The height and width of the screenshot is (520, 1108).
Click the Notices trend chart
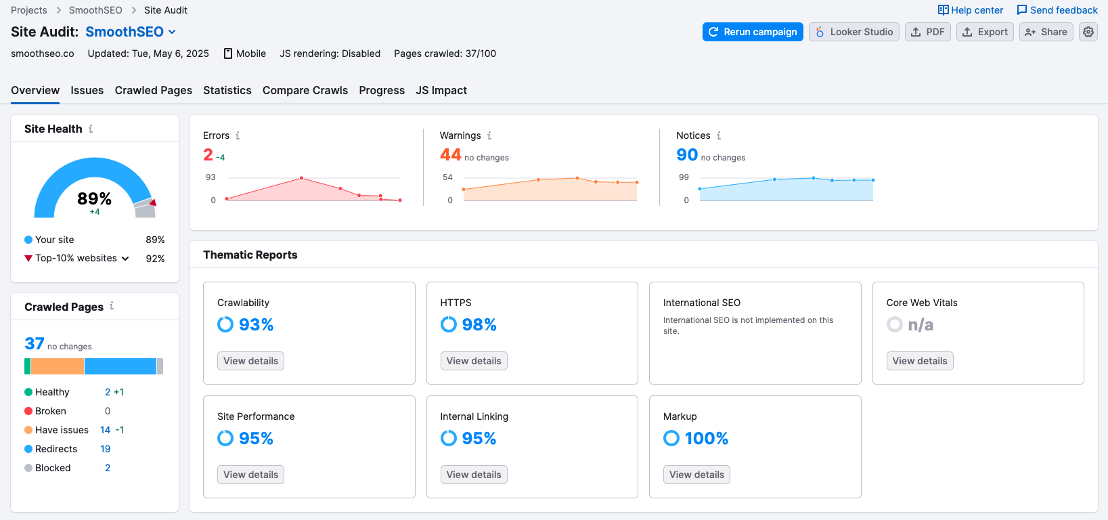786,189
